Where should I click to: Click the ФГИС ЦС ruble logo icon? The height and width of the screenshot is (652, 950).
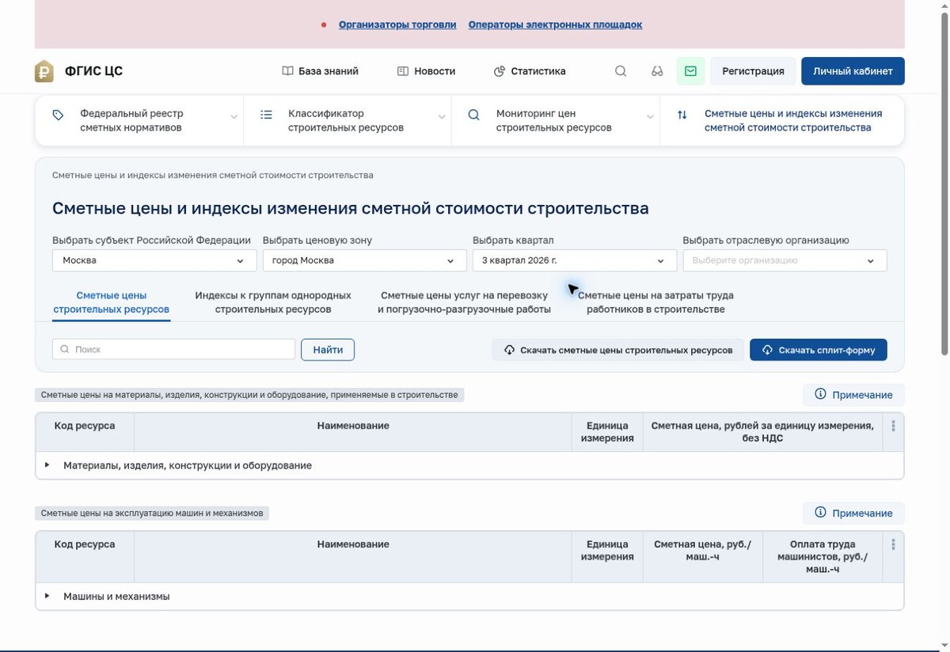click(44, 71)
